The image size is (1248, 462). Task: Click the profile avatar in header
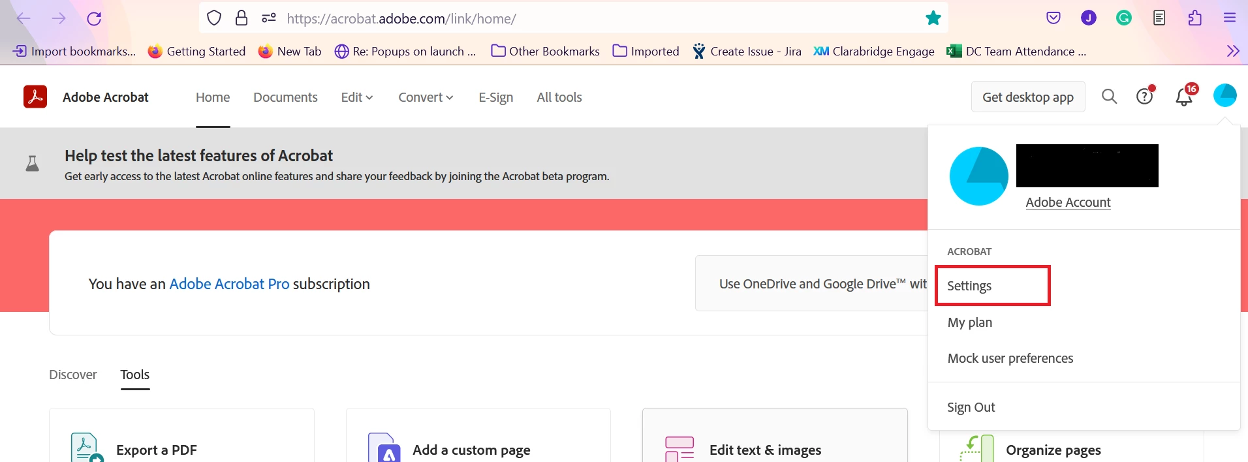[x=1225, y=96]
